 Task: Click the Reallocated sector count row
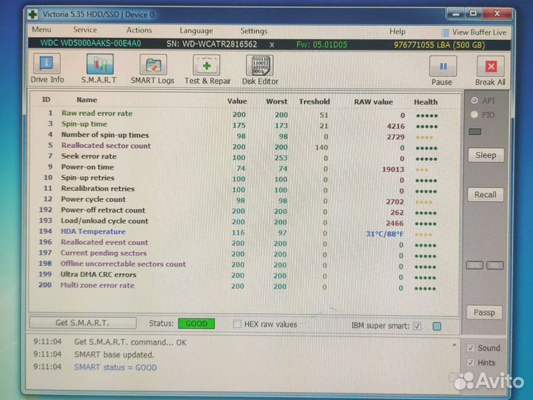tap(105, 146)
